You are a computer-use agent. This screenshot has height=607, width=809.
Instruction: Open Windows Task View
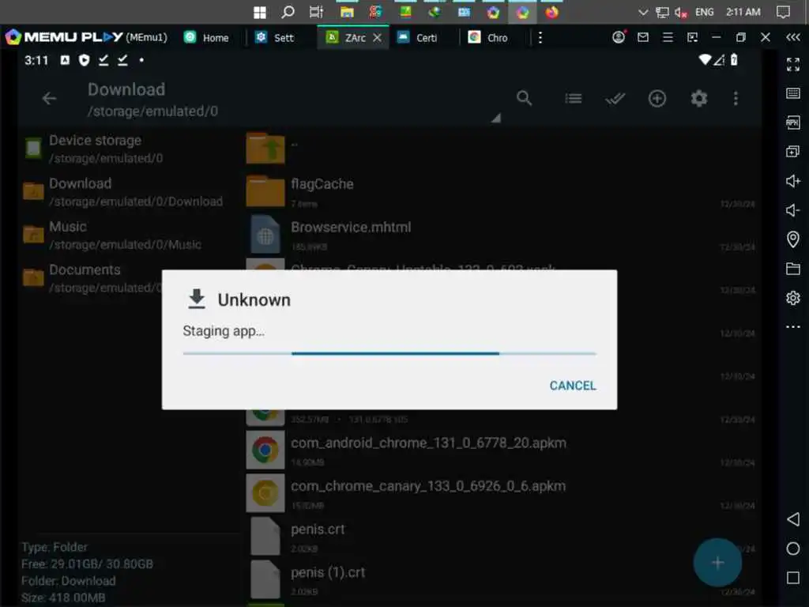click(316, 12)
